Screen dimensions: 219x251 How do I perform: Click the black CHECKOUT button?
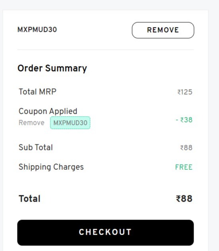tap(106, 233)
